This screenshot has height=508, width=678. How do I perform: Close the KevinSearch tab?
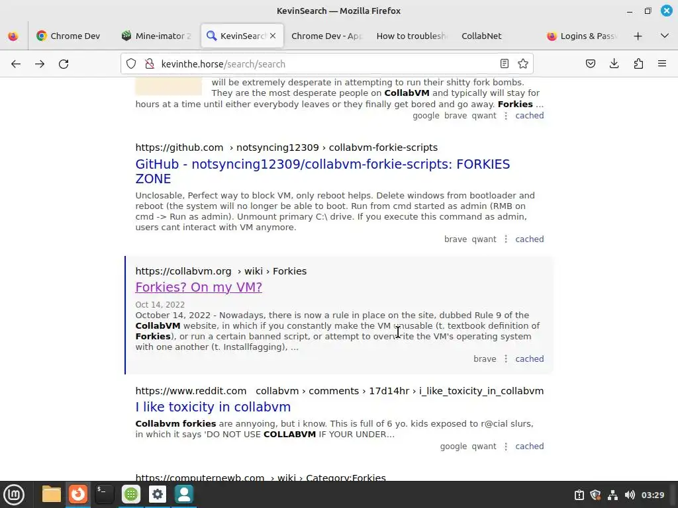click(273, 36)
